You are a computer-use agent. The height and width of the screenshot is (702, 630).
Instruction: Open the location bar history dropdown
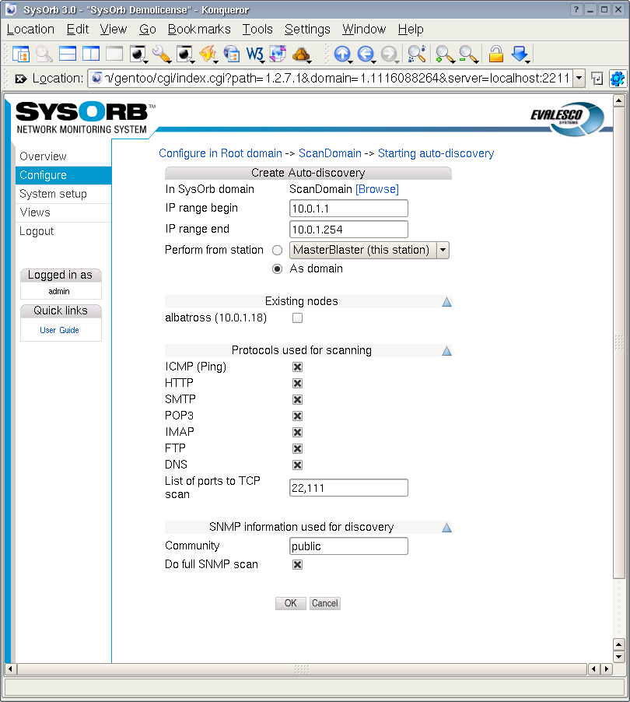[579, 79]
